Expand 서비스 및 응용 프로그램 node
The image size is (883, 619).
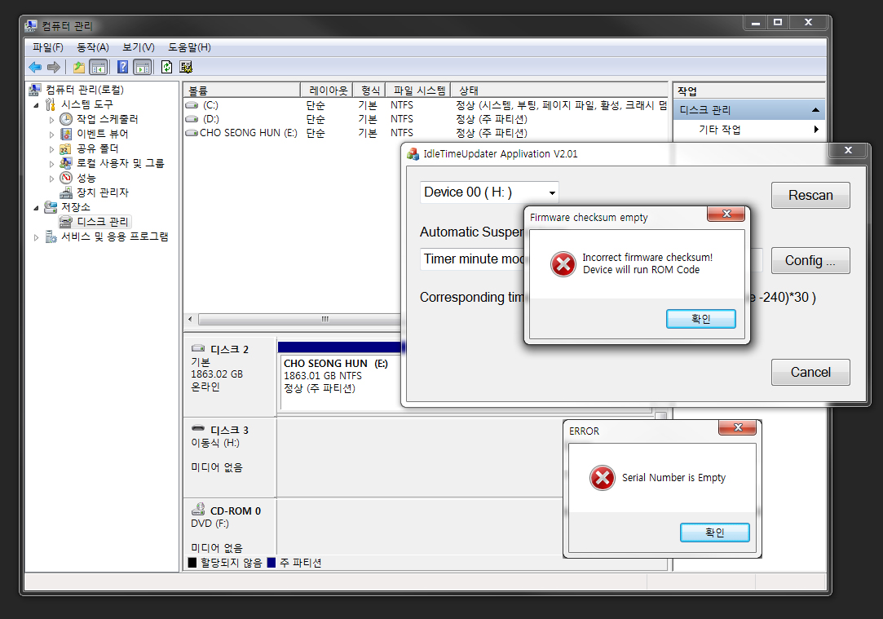point(37,237)
